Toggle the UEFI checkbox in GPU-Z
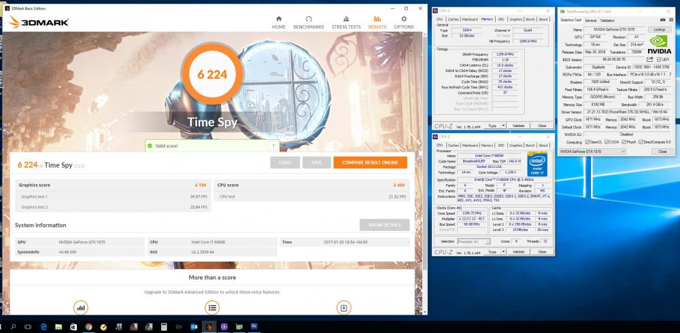The image size is (680, 333). 657,60
